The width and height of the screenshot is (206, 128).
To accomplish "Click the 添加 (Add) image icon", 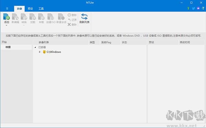I will [7, 17].
